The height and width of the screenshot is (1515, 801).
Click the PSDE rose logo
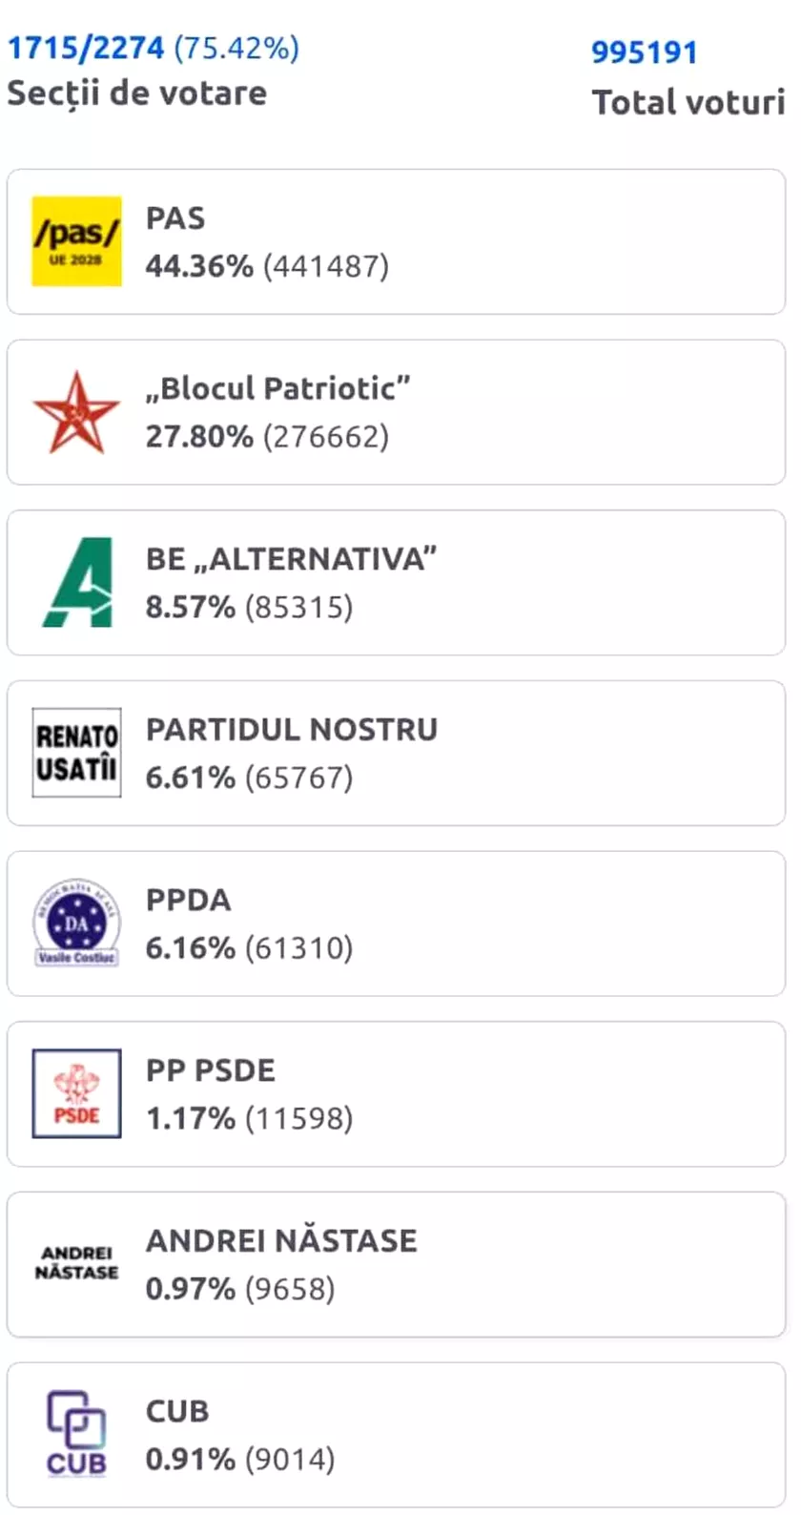click(76, 1093)
